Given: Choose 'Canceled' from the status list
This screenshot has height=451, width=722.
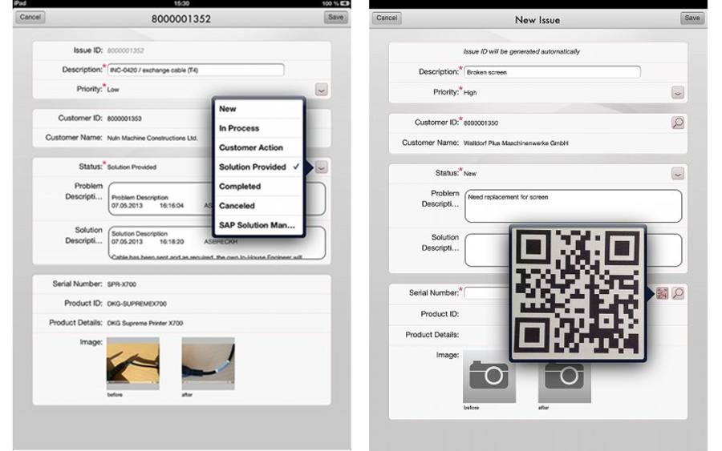Looking at the screenshot, I should (x=258, y=206).
